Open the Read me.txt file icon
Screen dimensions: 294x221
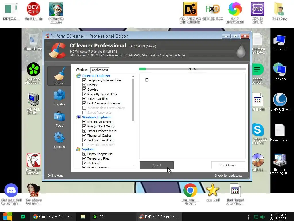click(280, 132)
